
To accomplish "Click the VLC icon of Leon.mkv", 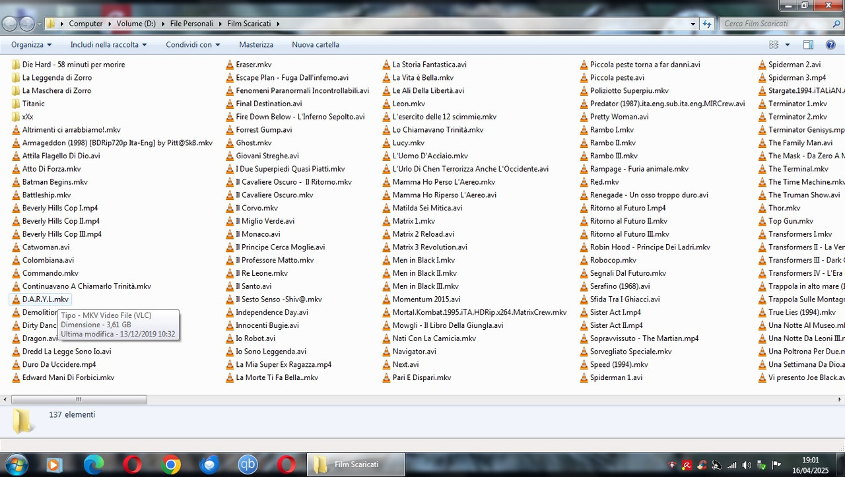I will tap(386, 104).
